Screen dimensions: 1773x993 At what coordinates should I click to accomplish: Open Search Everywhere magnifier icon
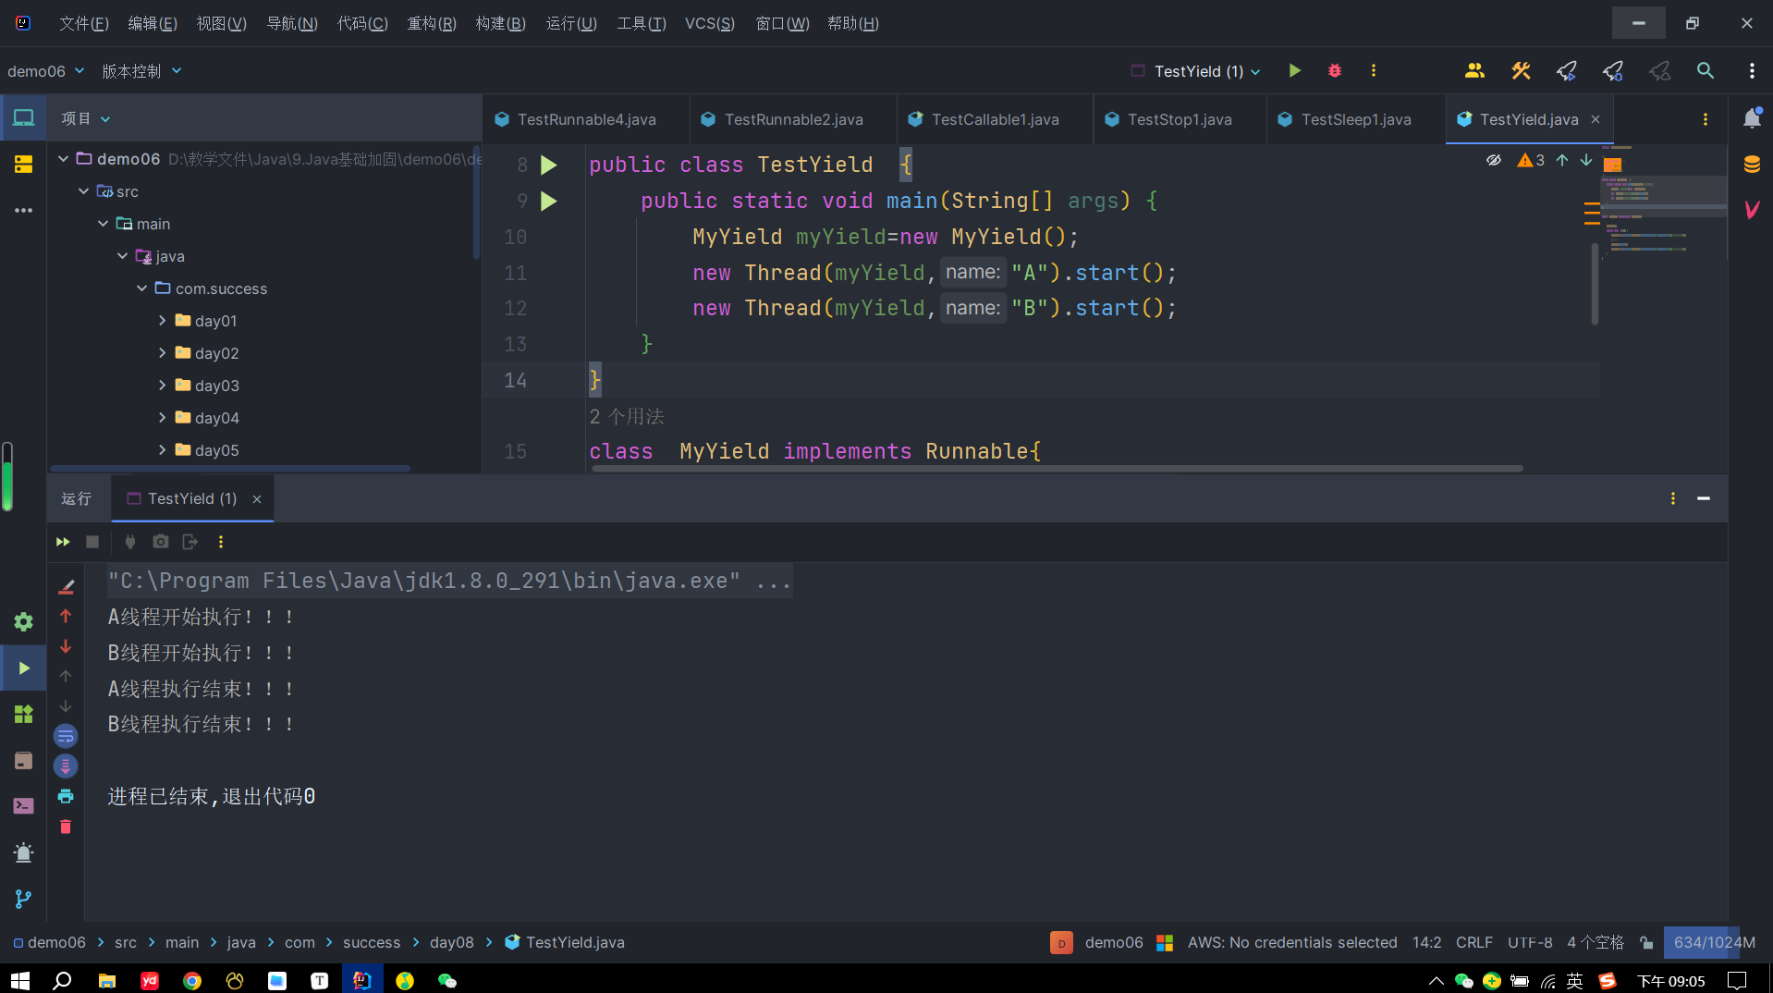pos(1706,70)
